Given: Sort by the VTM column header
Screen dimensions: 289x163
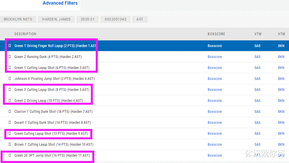Looking at the screenshot, I should [x=258, y=34].
